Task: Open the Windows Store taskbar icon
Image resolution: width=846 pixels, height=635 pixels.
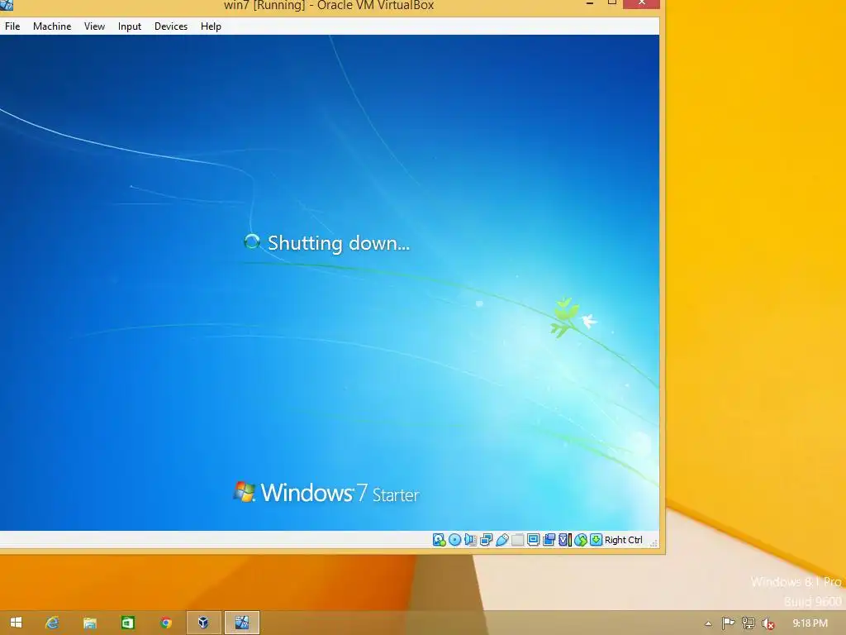Action: tap(127, 623)
